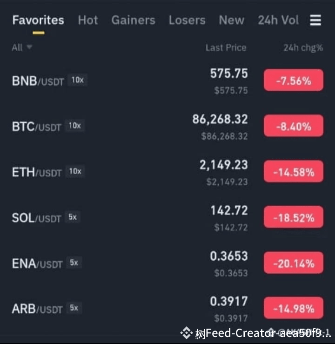
Task: Toggle BNB -7.56% change badge
Action: (x=294, y=80)
